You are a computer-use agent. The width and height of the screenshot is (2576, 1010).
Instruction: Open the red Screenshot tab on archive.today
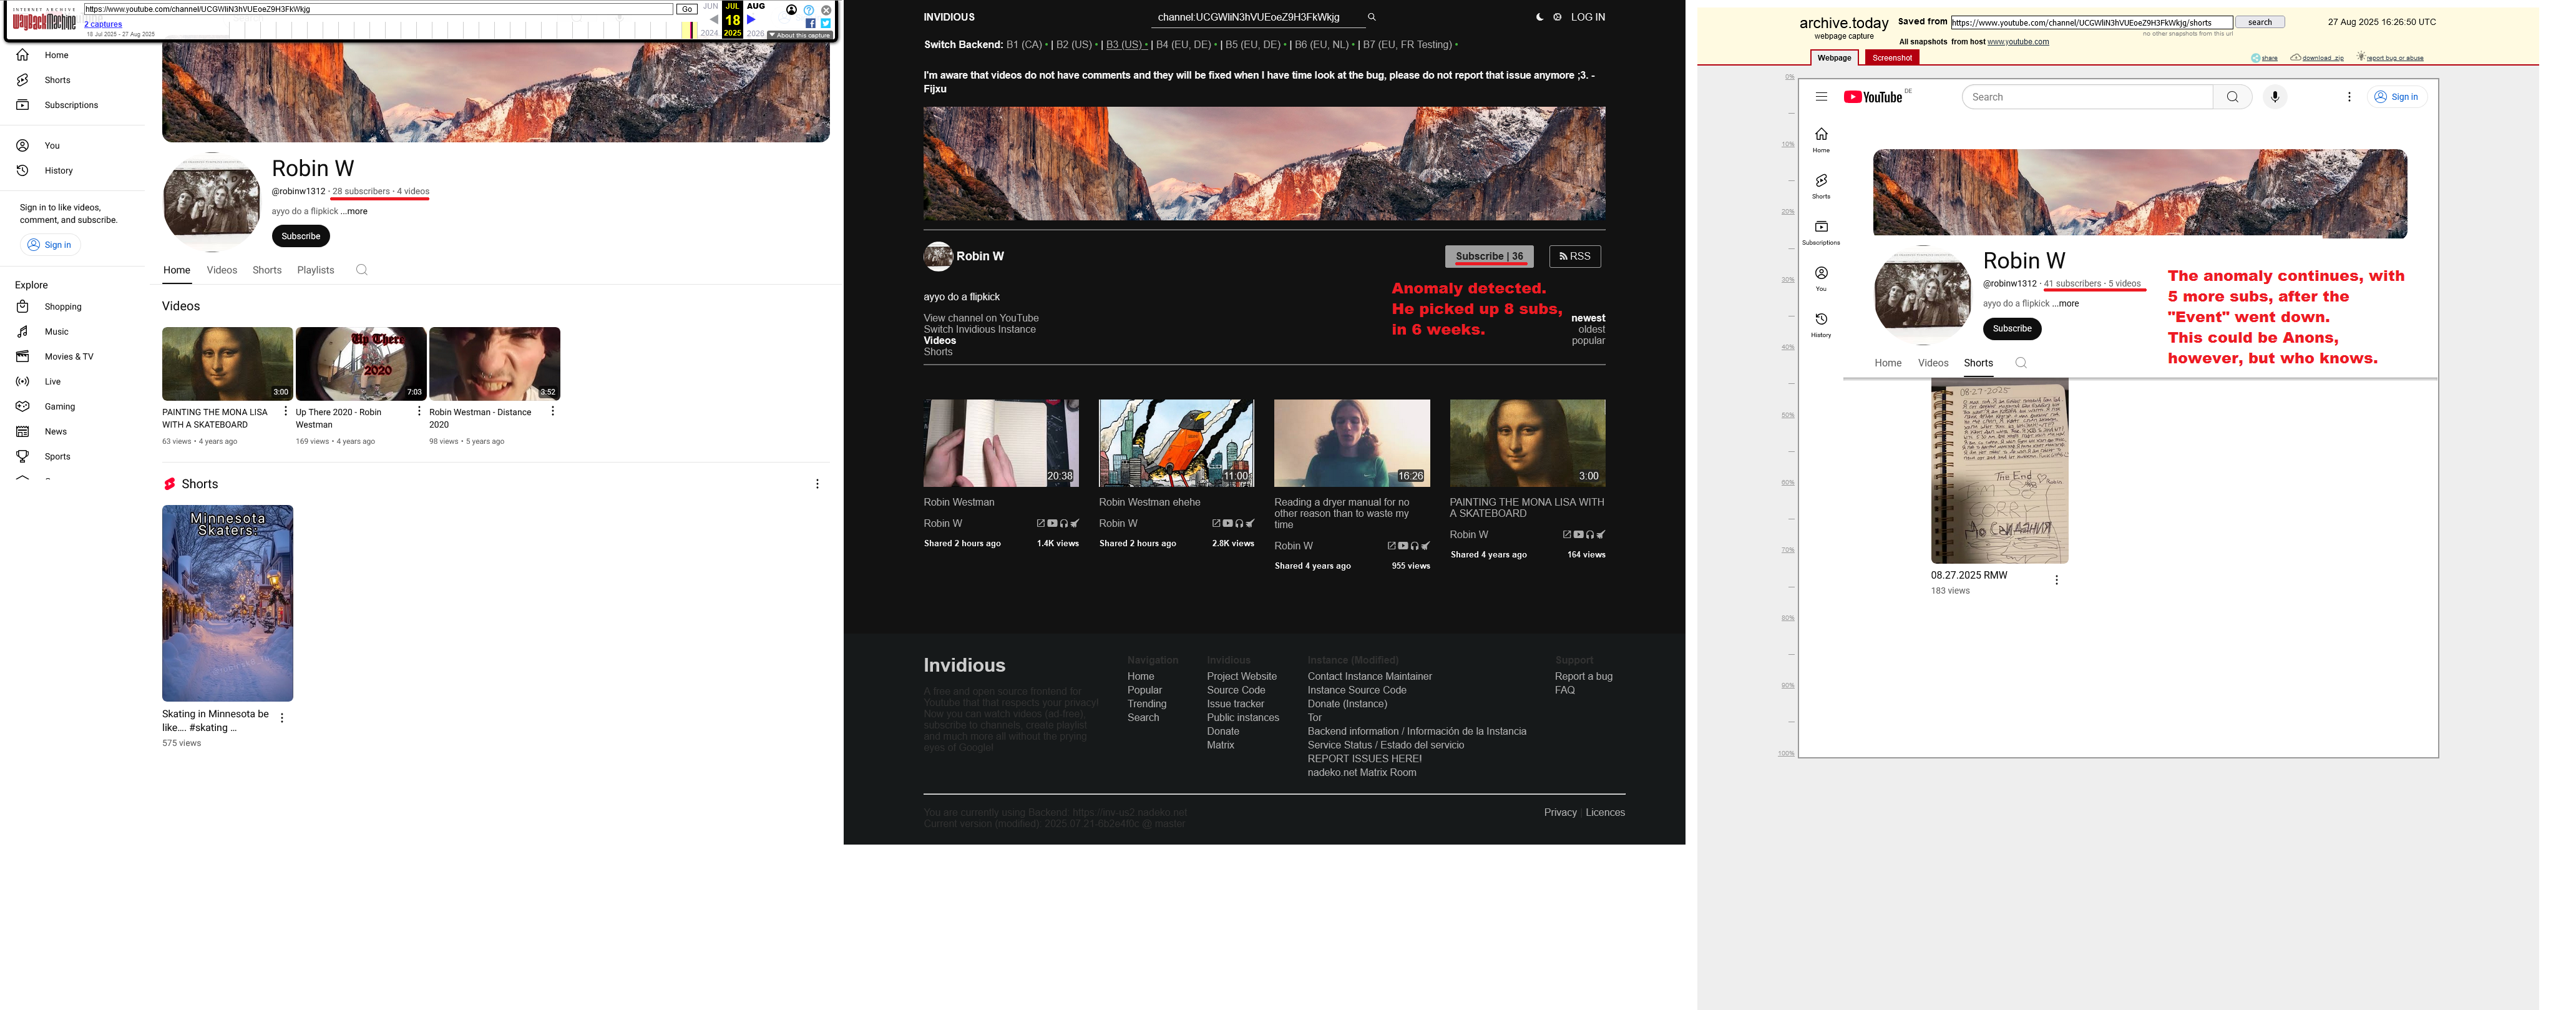point(1891,58)
